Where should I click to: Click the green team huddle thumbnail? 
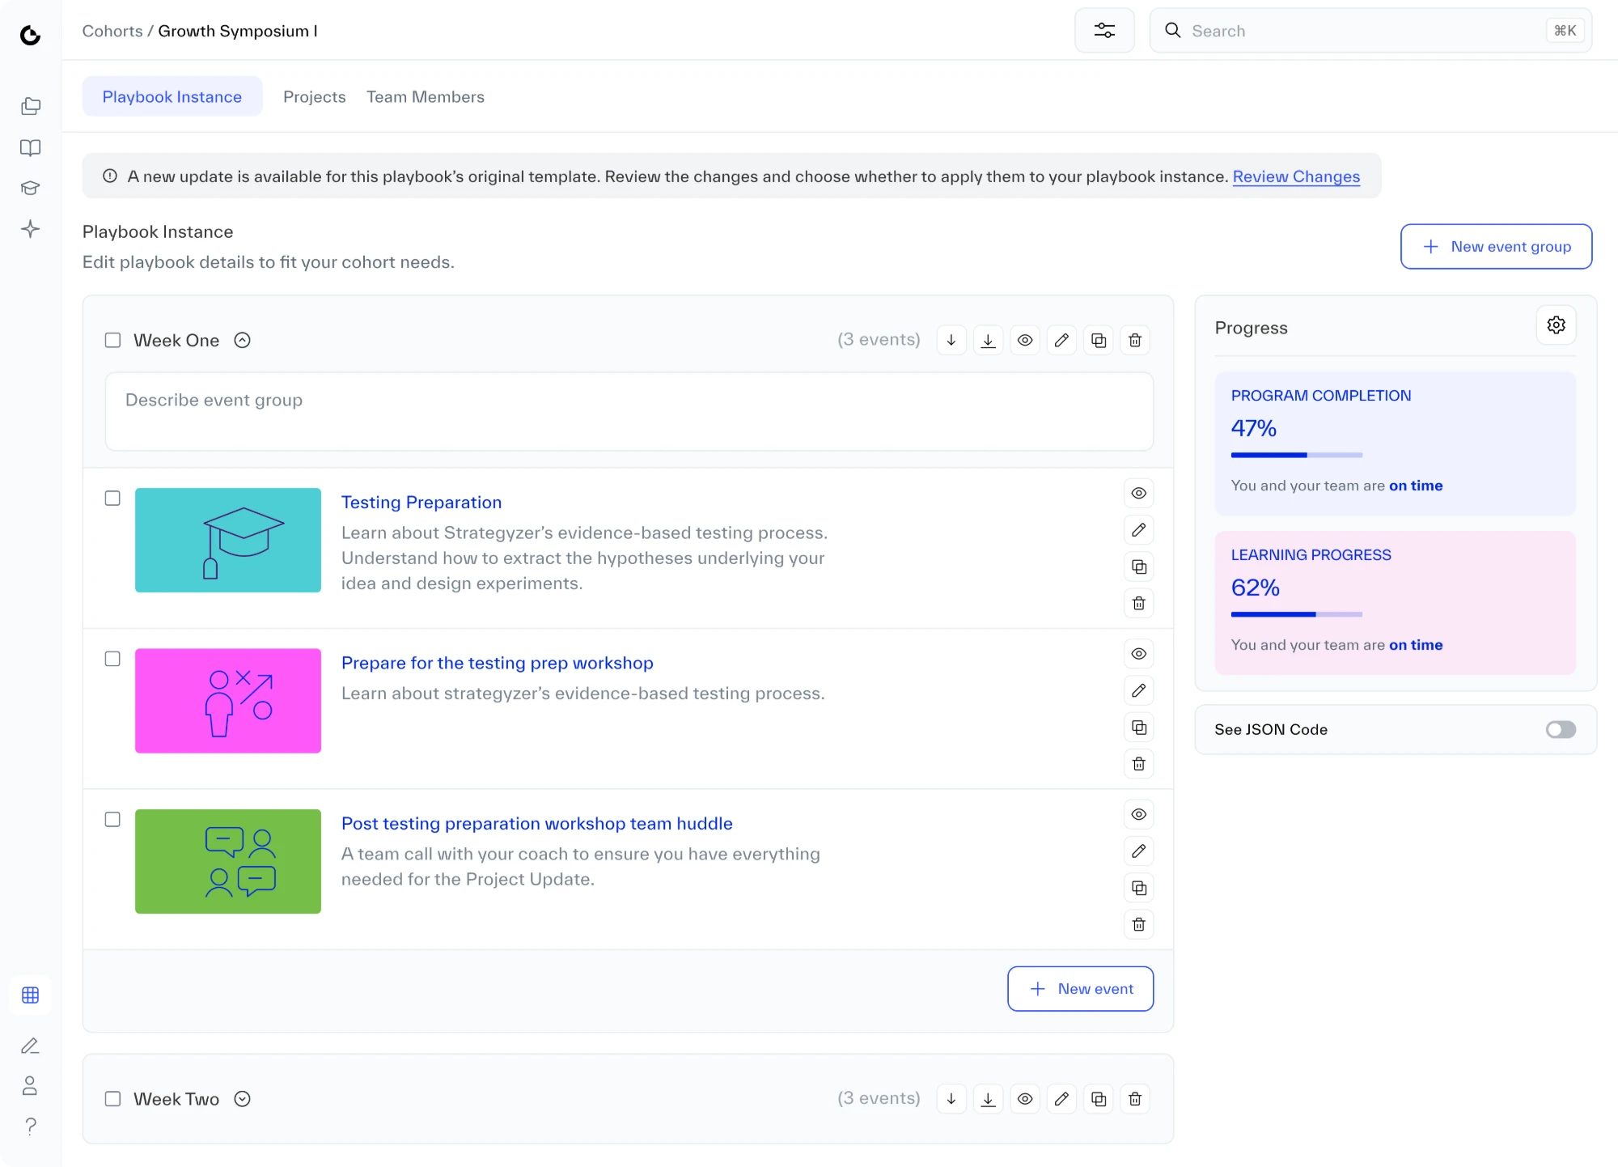click(x=227, y=861)
